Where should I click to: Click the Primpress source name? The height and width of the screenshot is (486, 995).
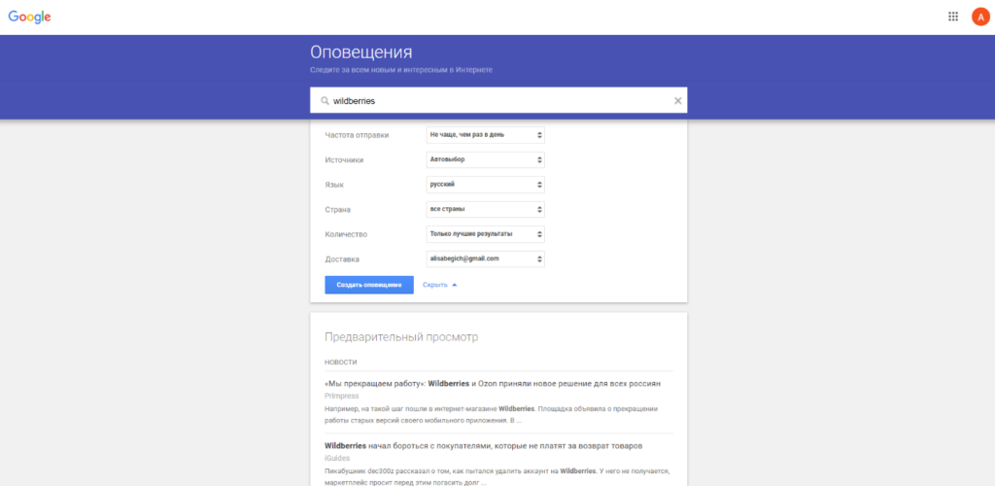pos(341,396)
